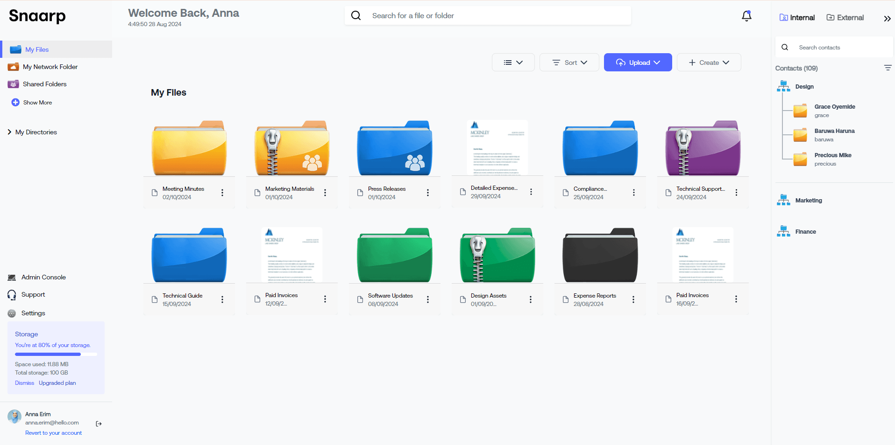Image resolution: width=895 pixels, height=445 pixels.
Task: Dismiss the storage warning
Action: pyautogui.click(x=24, y=383)
